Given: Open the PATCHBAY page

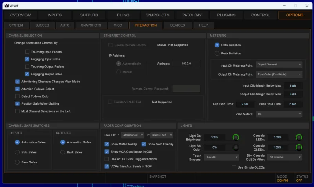Looking at the screenshot, I should 192,15.
